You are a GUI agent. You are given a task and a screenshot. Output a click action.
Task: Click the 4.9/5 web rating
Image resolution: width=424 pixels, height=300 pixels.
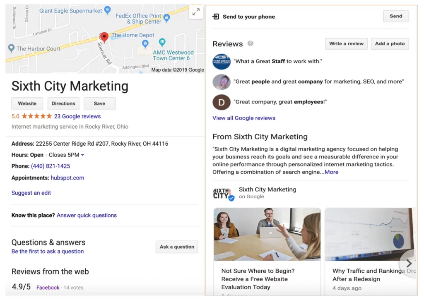(x=21, y=287)
